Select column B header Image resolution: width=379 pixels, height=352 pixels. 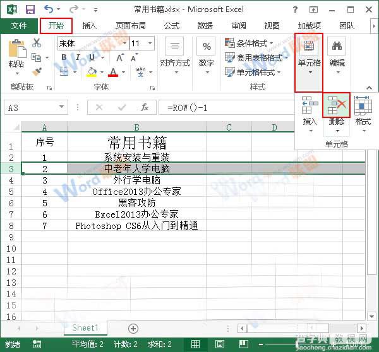136,127
